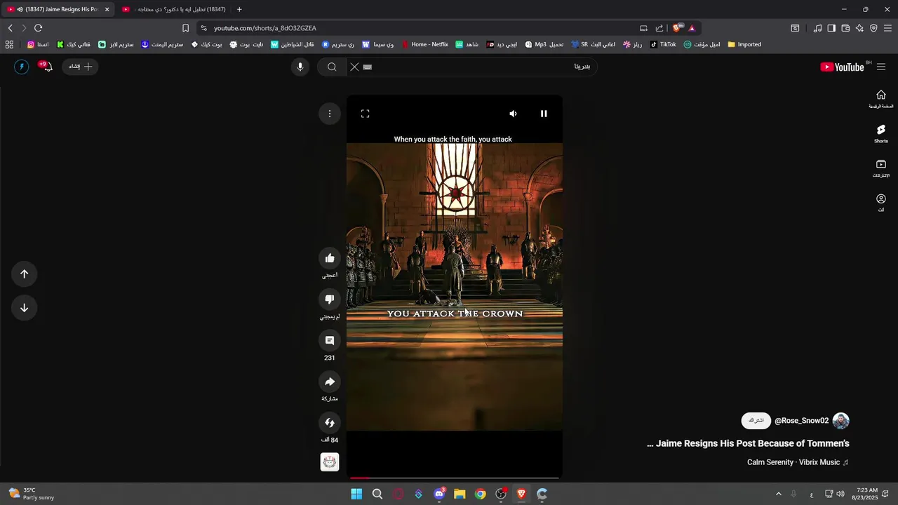The image size is (898, 505).
Task: Open the browser main hamburger menu
Action: 887,28
